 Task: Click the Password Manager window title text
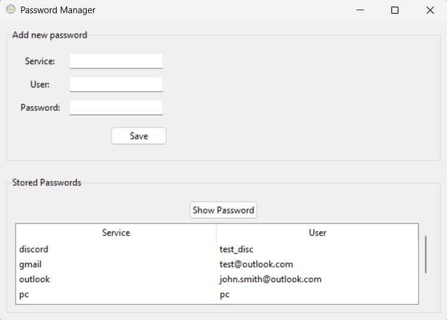coord(58,10)
